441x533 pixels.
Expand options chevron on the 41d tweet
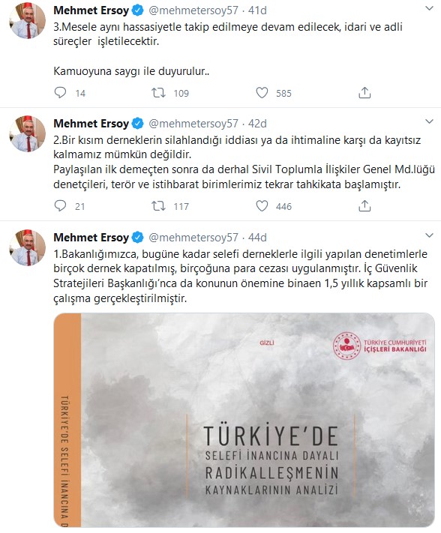[x=430, y=8]
